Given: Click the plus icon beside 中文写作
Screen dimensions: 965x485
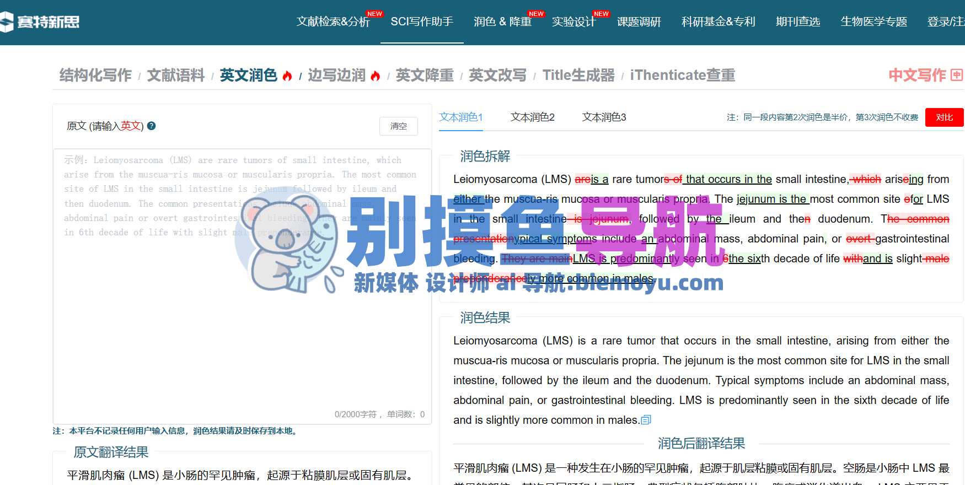Looking at the screenshot, I should point(957,75).
